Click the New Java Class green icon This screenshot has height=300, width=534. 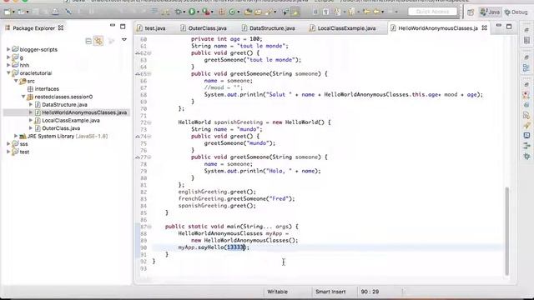point(232,12)
